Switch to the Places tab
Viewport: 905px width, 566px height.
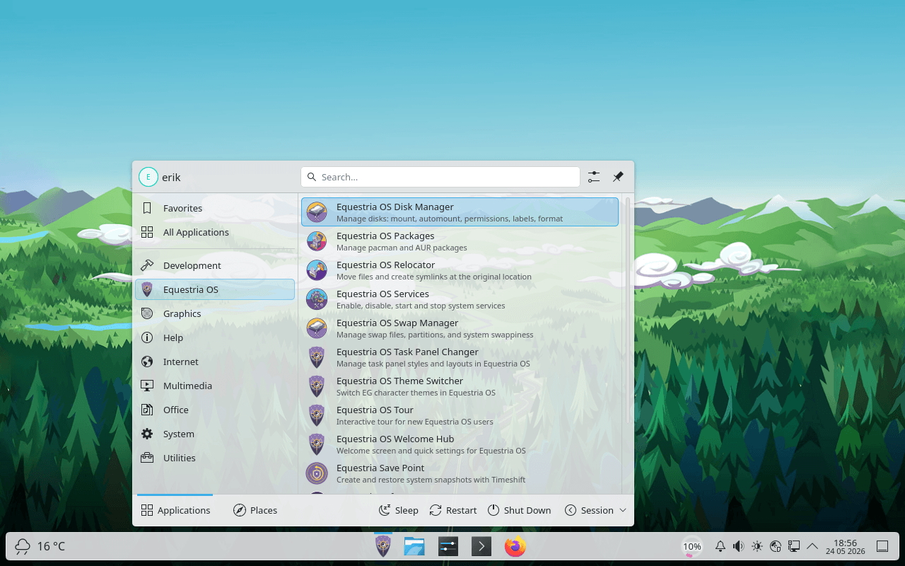tap(255, 510)
